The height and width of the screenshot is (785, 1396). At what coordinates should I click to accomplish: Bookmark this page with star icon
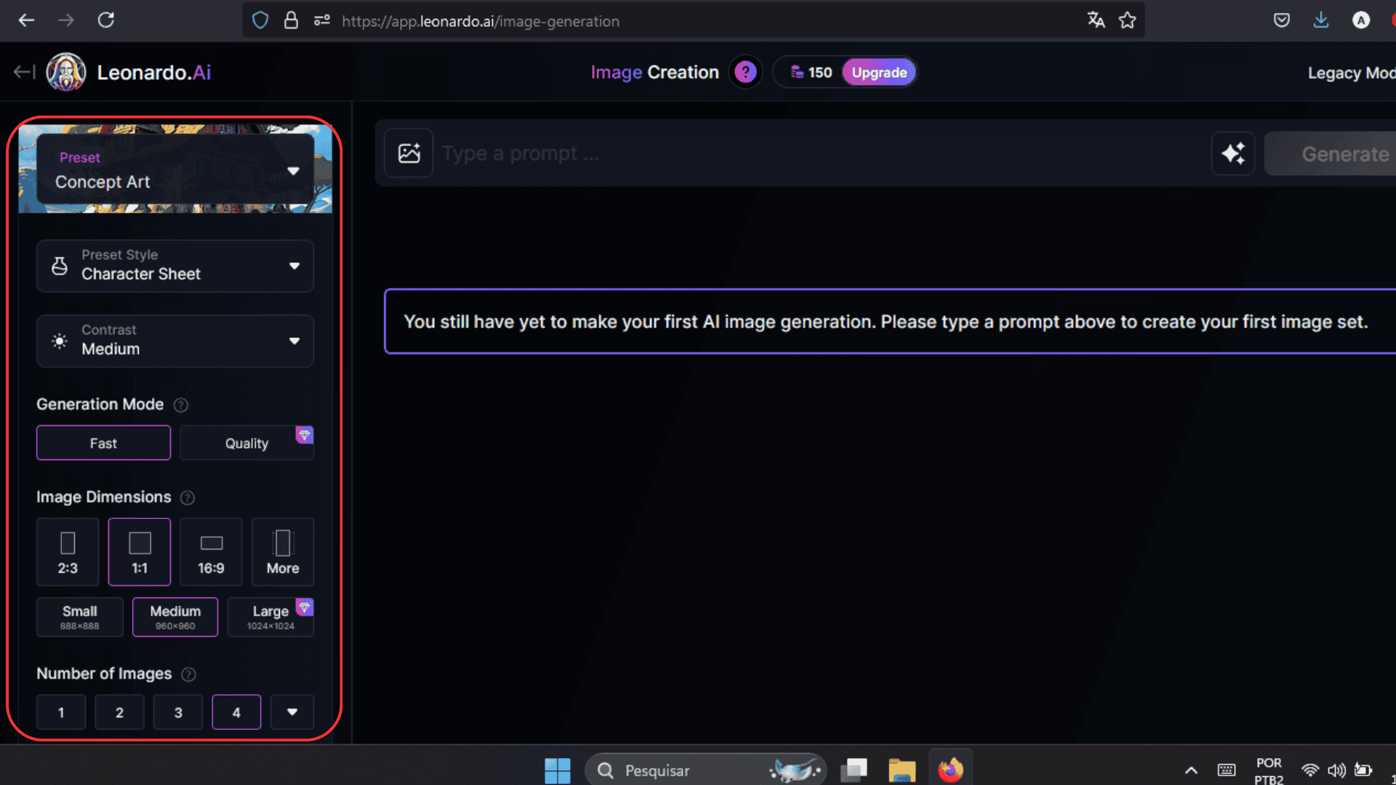[1128, 20]
